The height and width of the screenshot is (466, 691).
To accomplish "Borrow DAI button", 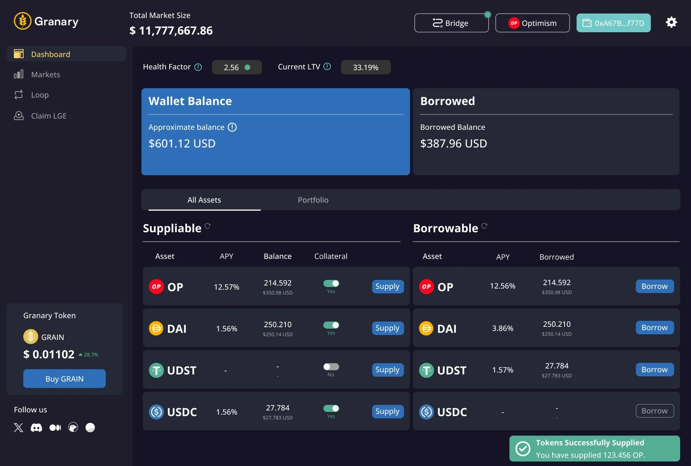I will pyautogui.click(x=655, y=328).
